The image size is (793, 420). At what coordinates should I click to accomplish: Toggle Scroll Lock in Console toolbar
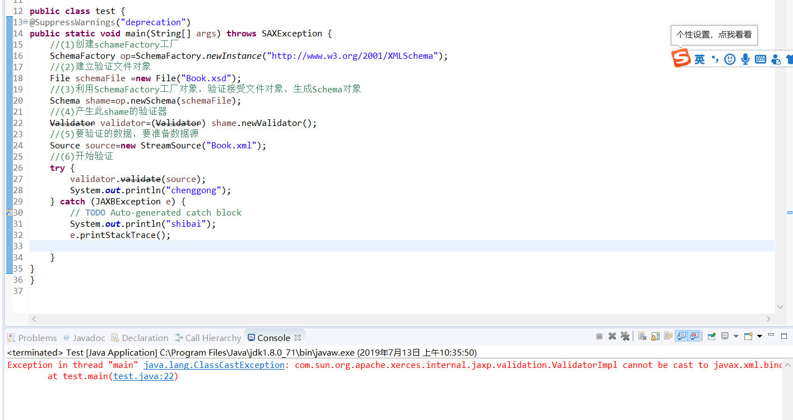pos(655,336)
